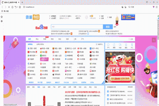The width and height of the screenshot is (159, 106).
Task: Click the 导入书签 bookmarks bar item
Action: tap(5, 11)
